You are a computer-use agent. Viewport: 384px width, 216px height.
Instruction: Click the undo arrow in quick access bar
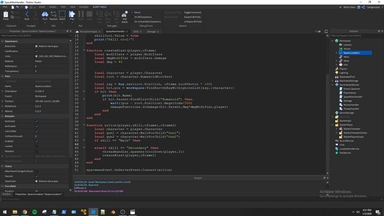(x=17, y=7)
